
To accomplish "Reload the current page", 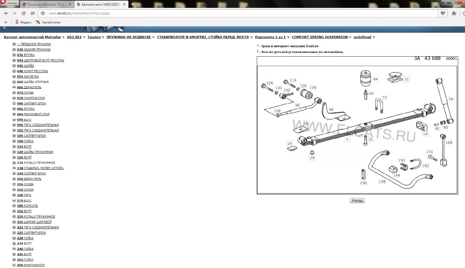I will [x=24, y=13].
